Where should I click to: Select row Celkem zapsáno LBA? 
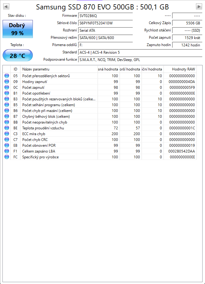[x=100, y=151]
